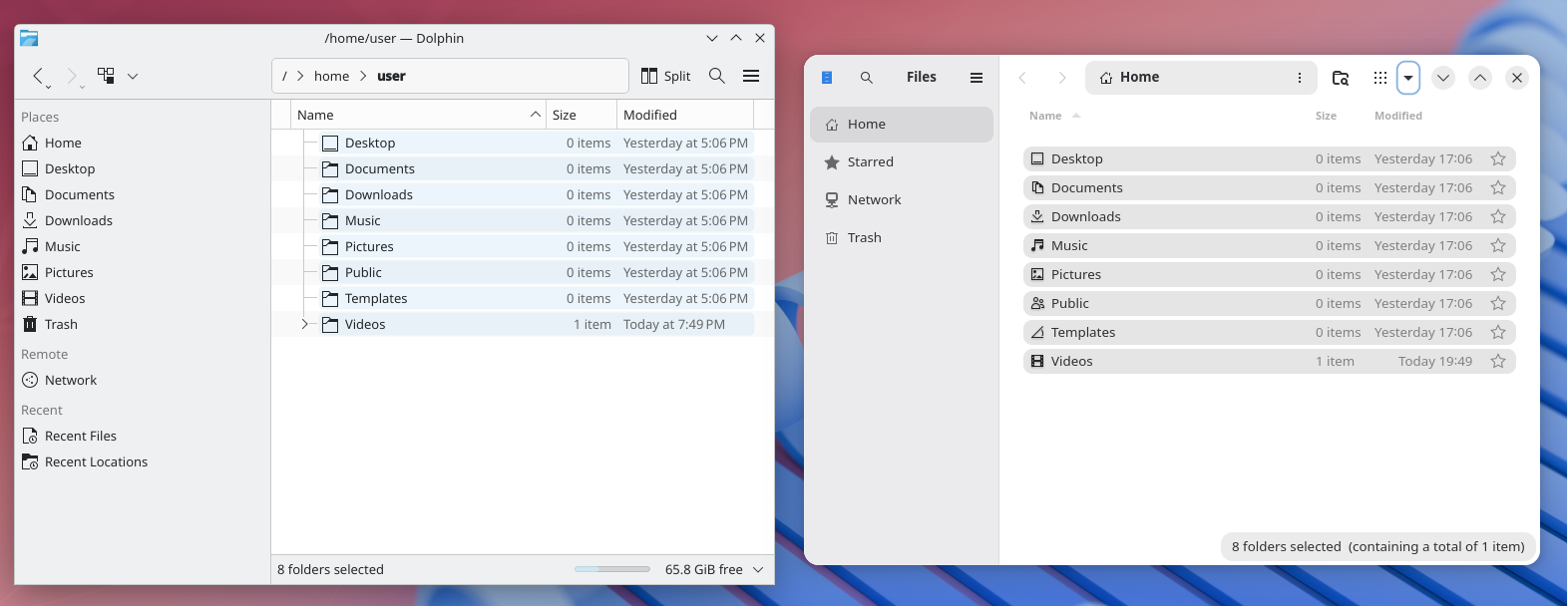Image resolution: width=1567 pixels, height=606 pixels.
Task: Sort by Modified header in Files
Action: click(x=1398, y=116)
